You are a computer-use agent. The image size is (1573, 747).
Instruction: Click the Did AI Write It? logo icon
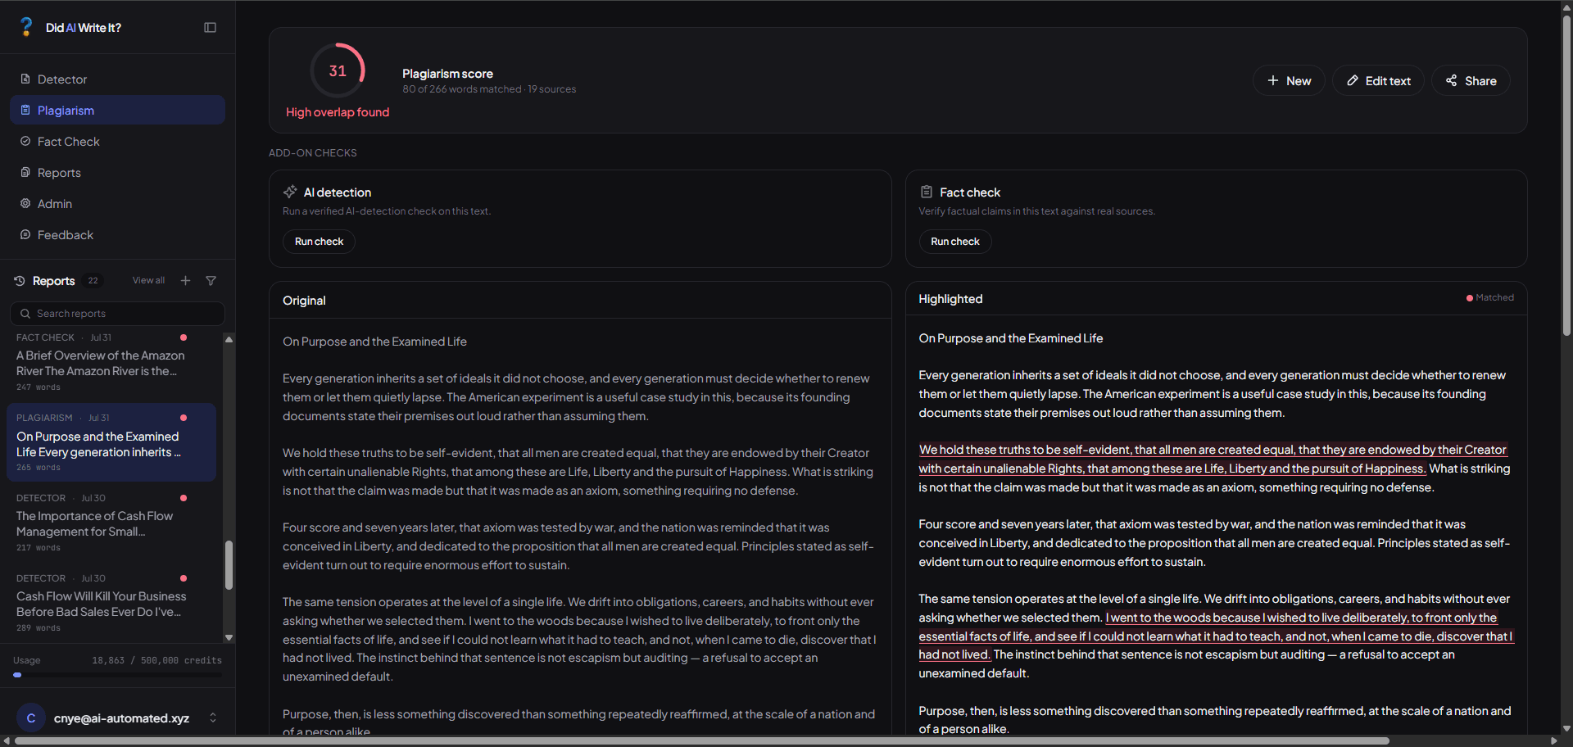(x=26, y=27)
